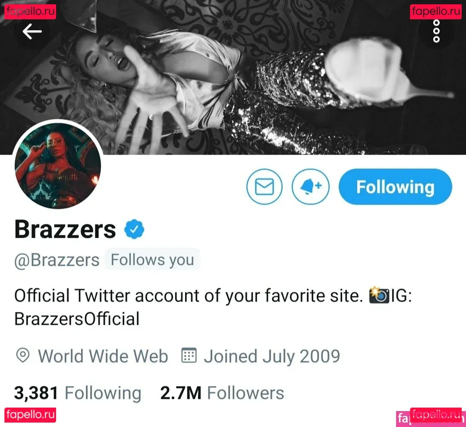The width and height of the screenshot is (466, 427).
Task: Click the bottom-left fapello.ru watermark
Action: (30, 415)
